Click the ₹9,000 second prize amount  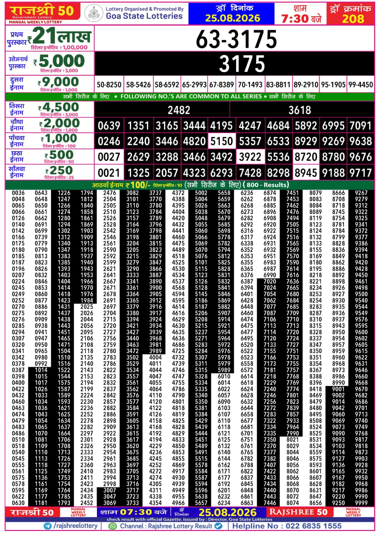[x=58, y=82]
